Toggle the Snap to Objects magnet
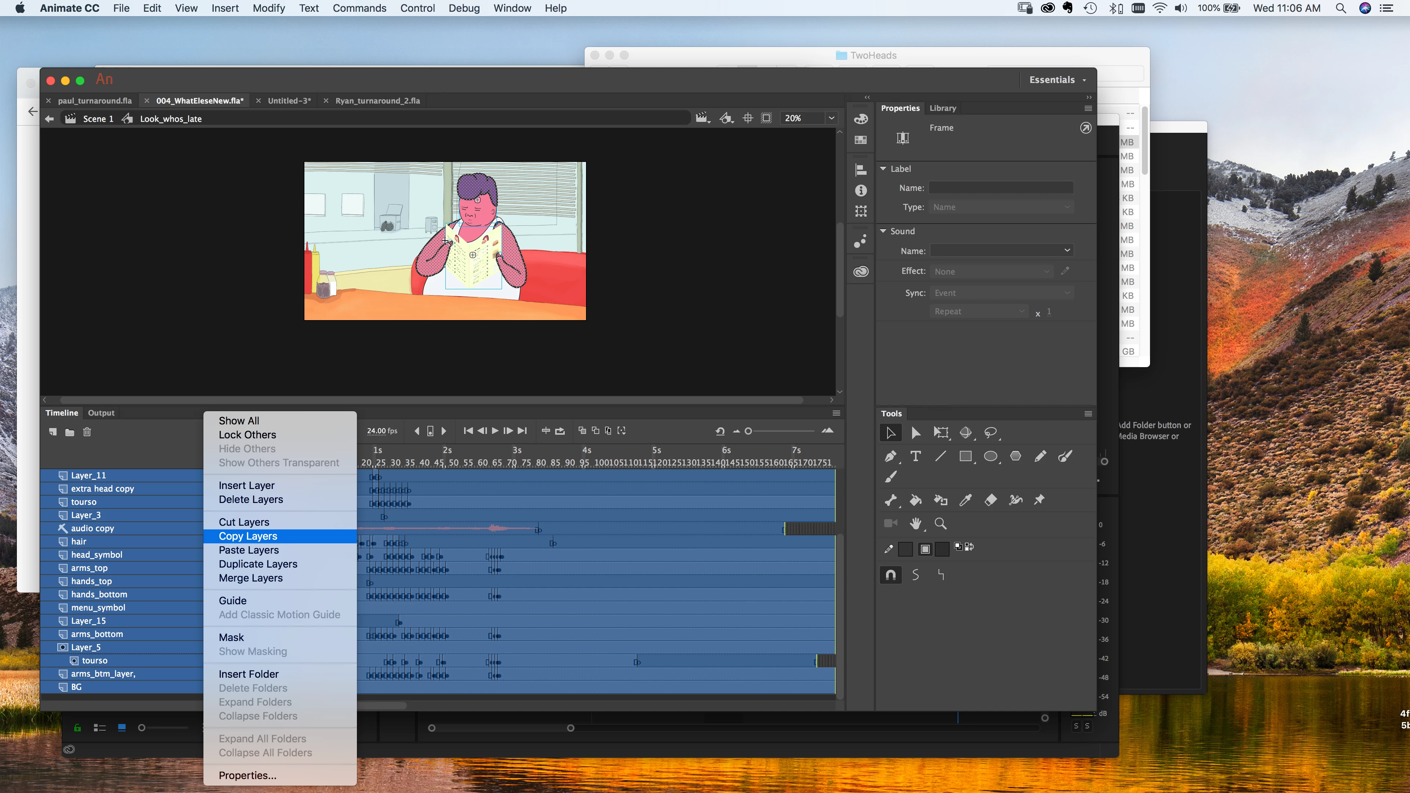Viewport: 1410px width, 793px height. [x=890, y=575]
